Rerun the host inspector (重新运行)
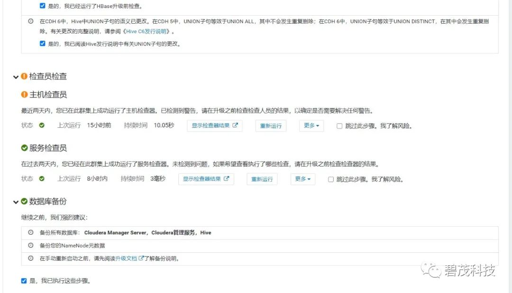 coord(271,126)
